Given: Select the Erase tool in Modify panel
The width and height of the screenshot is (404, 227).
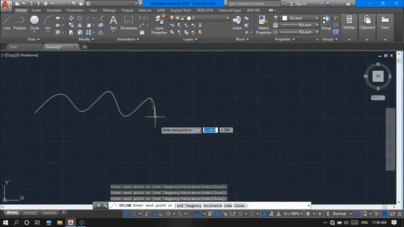Looking at the screenshot, I should click(101, 18).
